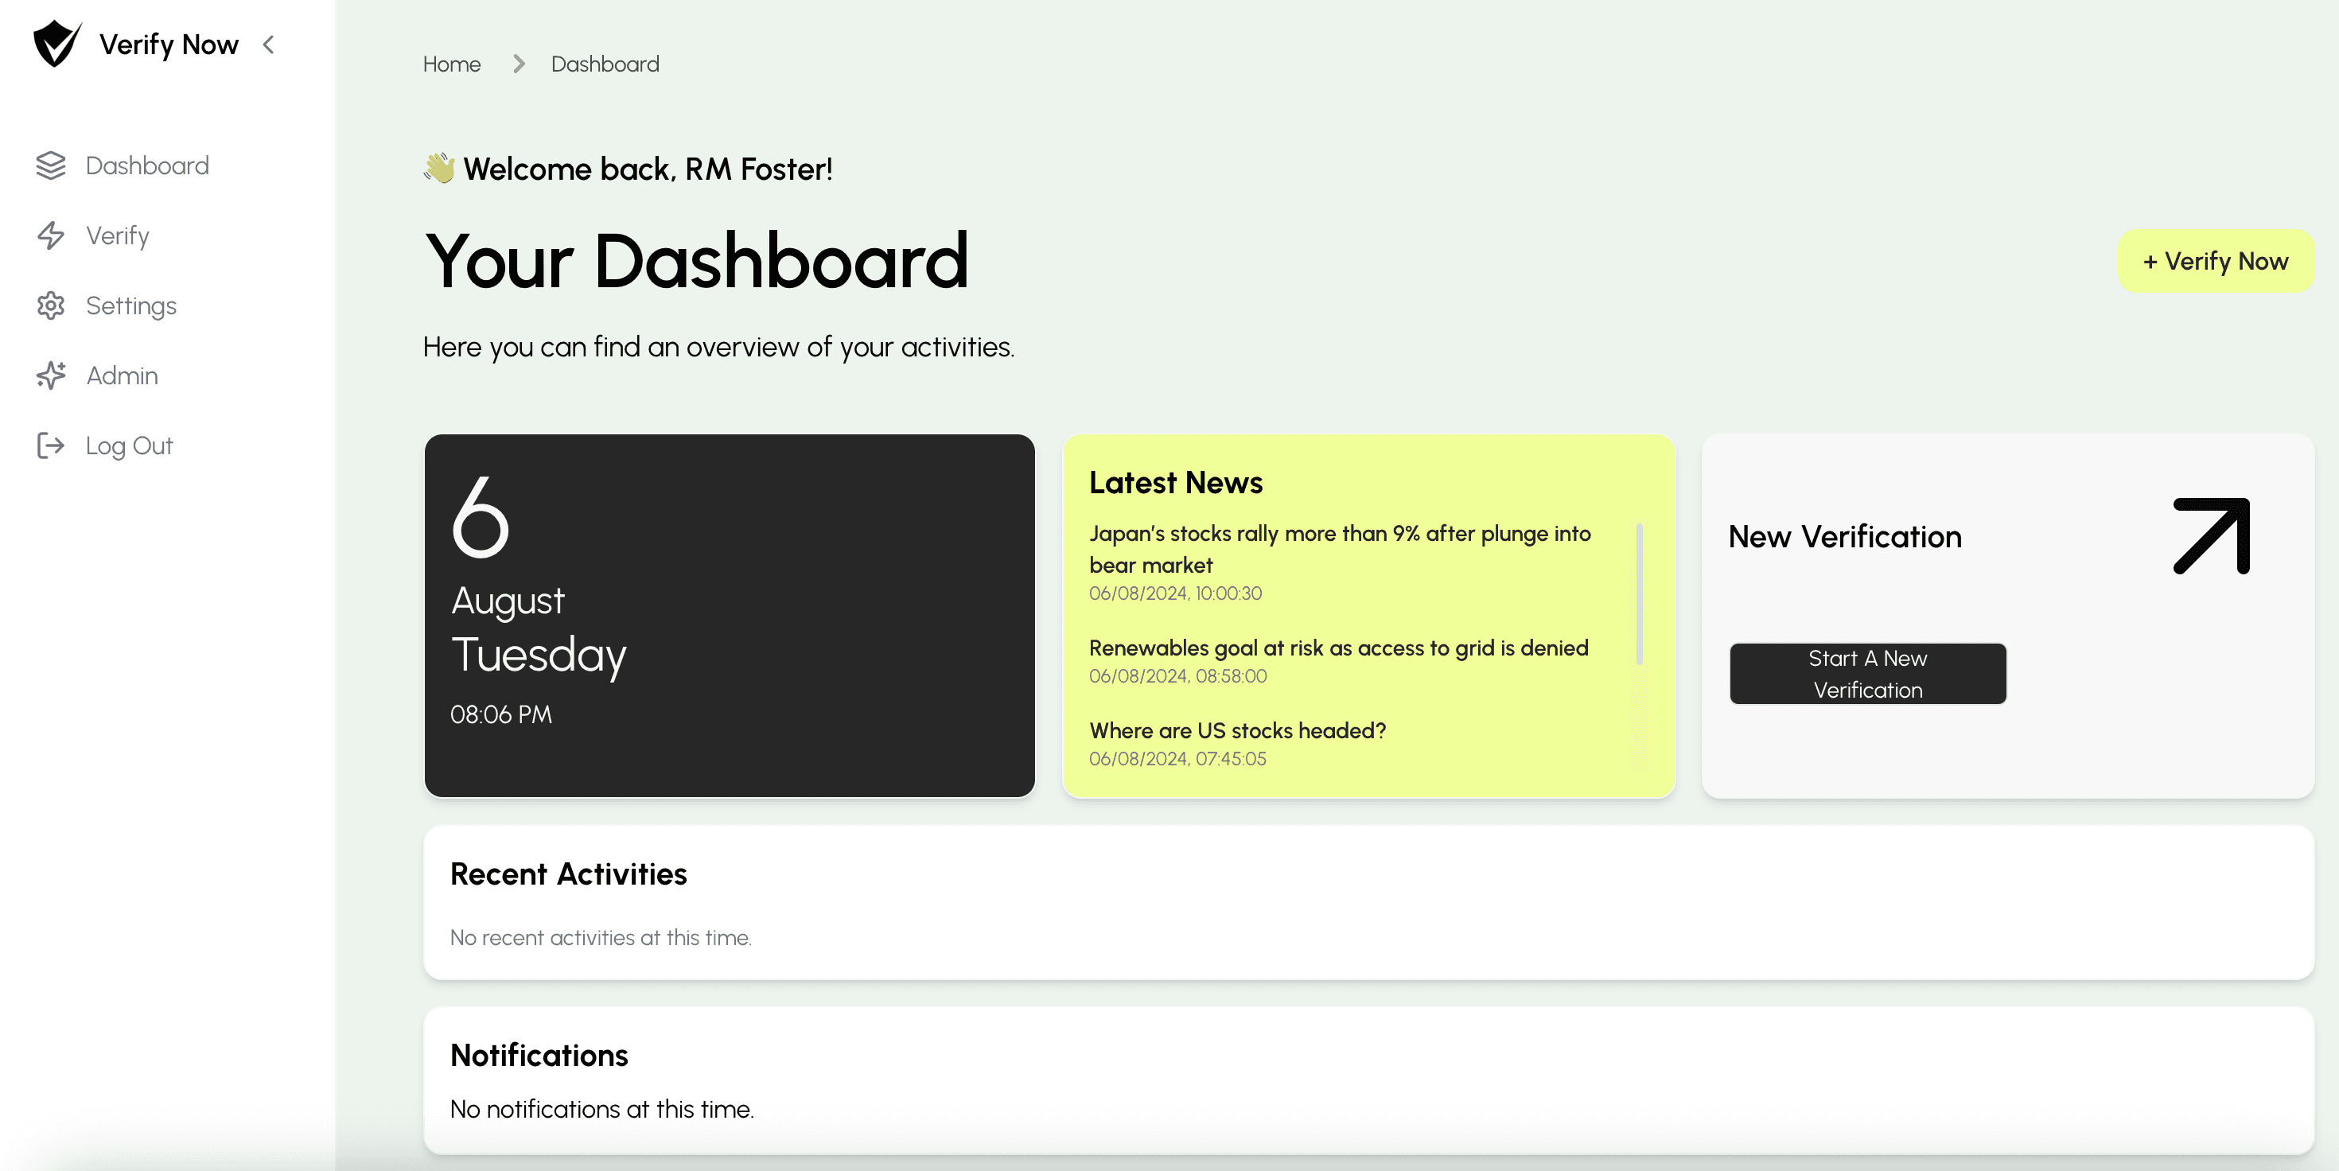Open the Renewables goal at risk news item
2339x1171 pixels.
tap(1338, 648)
